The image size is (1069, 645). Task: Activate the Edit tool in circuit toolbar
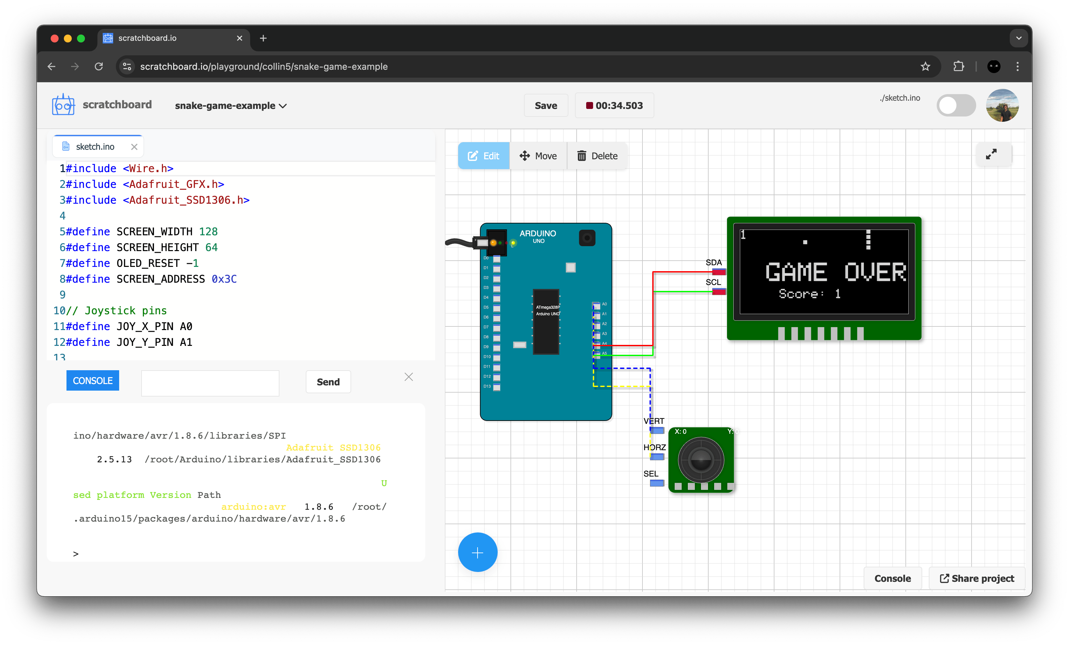483,156
